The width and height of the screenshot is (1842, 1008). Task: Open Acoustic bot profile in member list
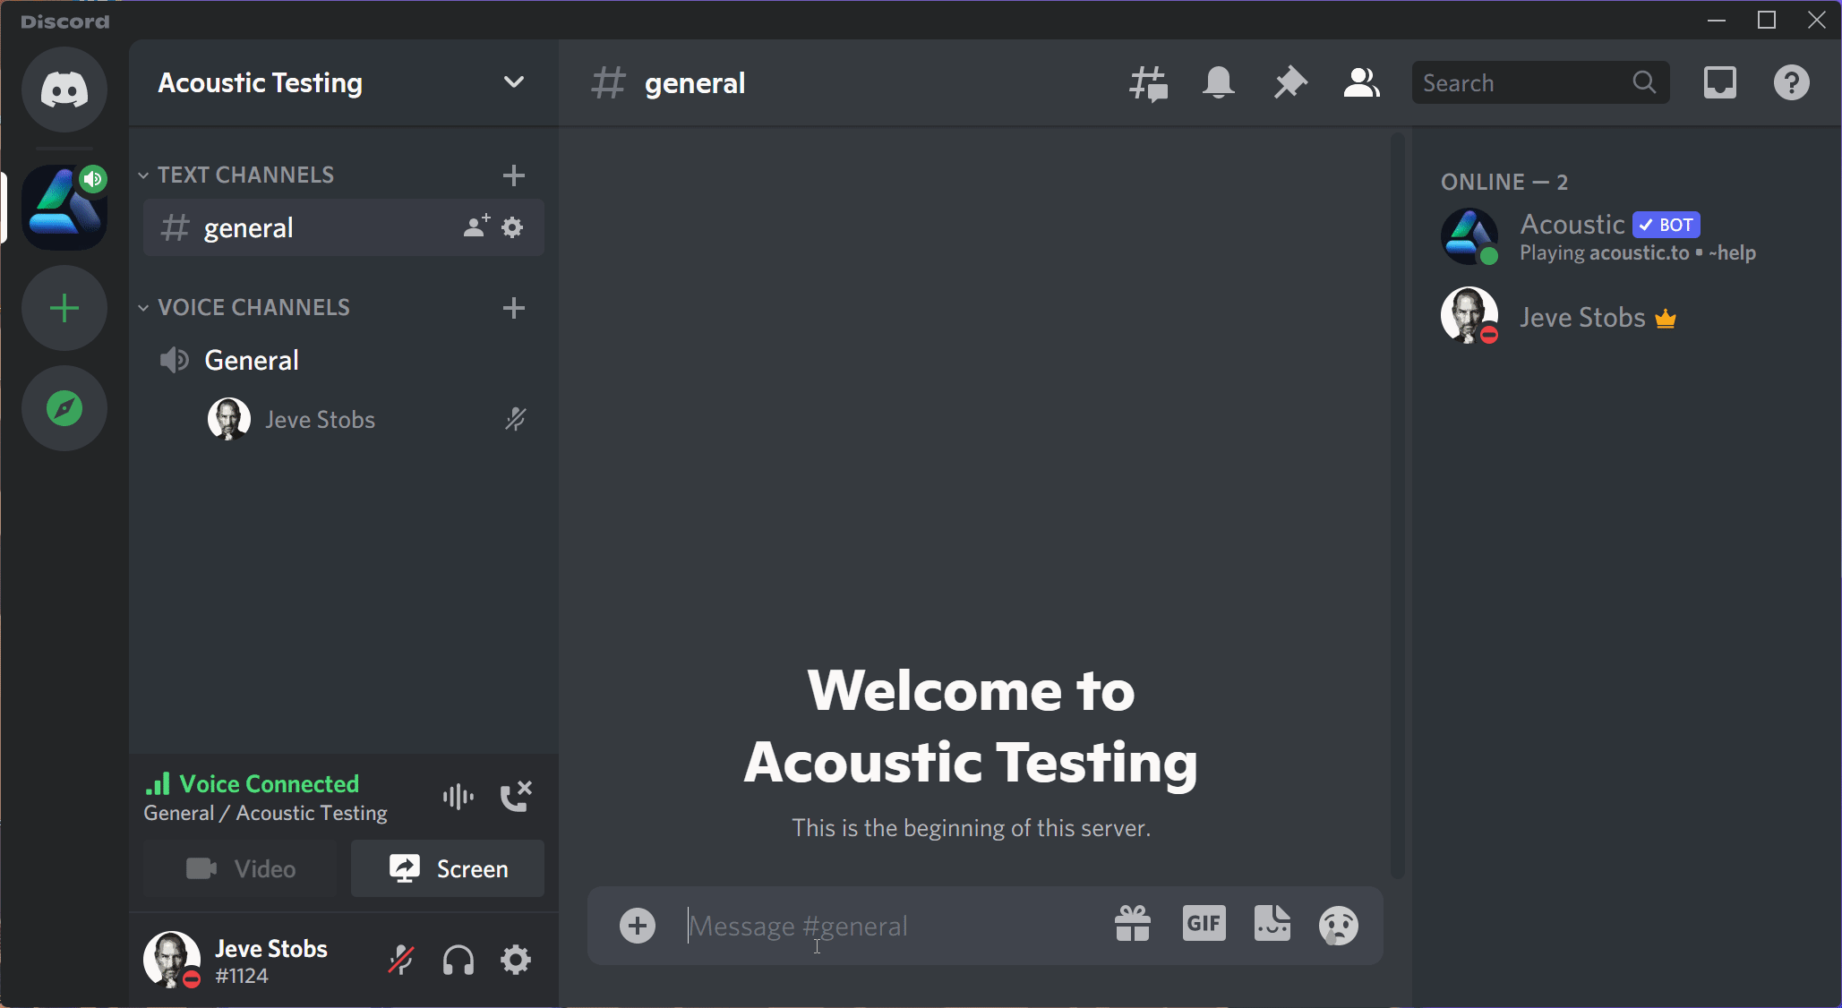pos(1625,236)
